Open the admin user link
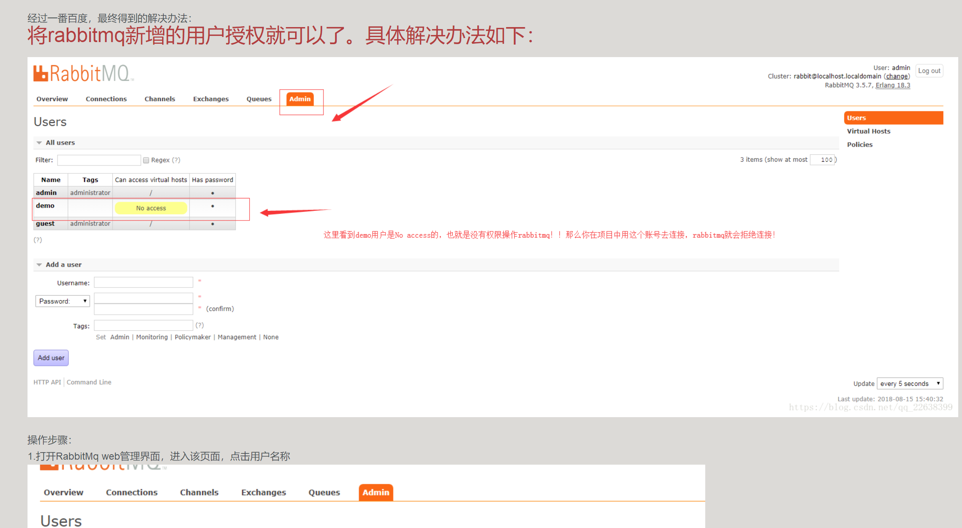This screenshot has height=528, width=962. 46,193
